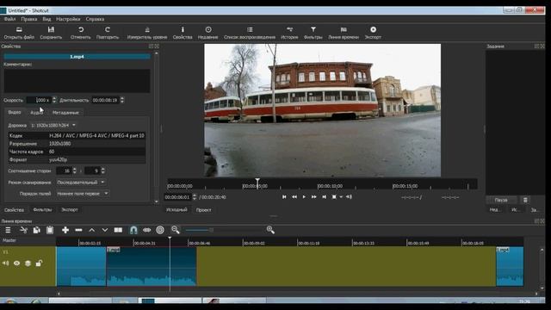The width and height of the screenshot is (551, 310).
Task: Click the timeline Paste icon
Action: point(50,230)
